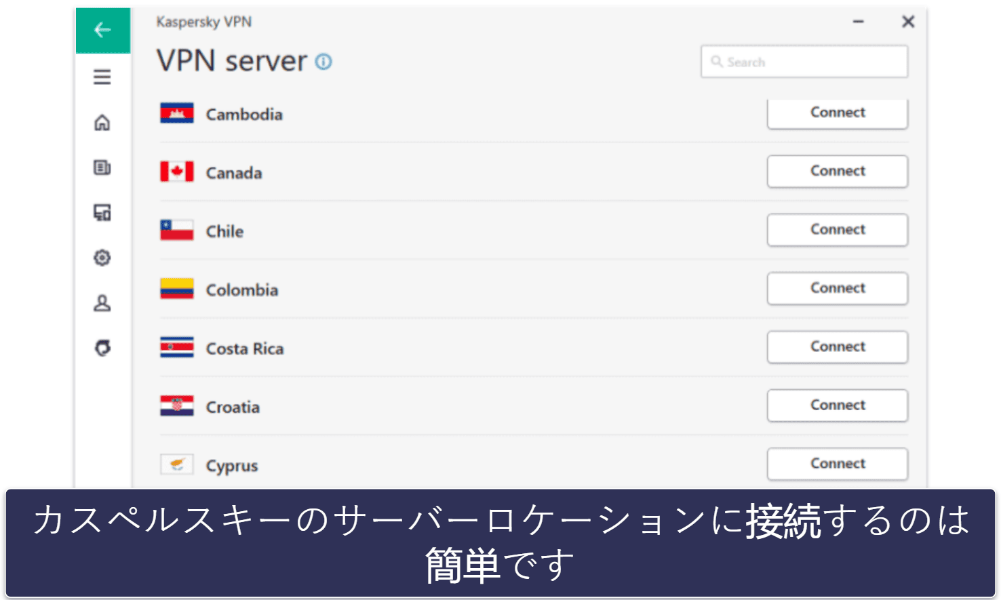Screen dimensions: 1001x600
Task: Select the Canada country name
Action: [234, 173]
